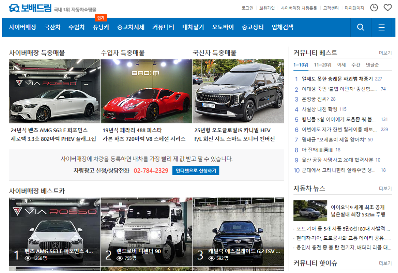Open post '일제도 못한 숭례문 파괴범 채증기'

[x=337, y=79]
